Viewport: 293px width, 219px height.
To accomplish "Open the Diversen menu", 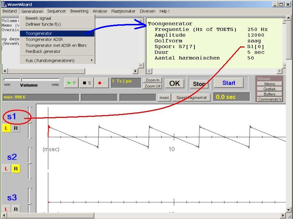I will coord(147,11).
